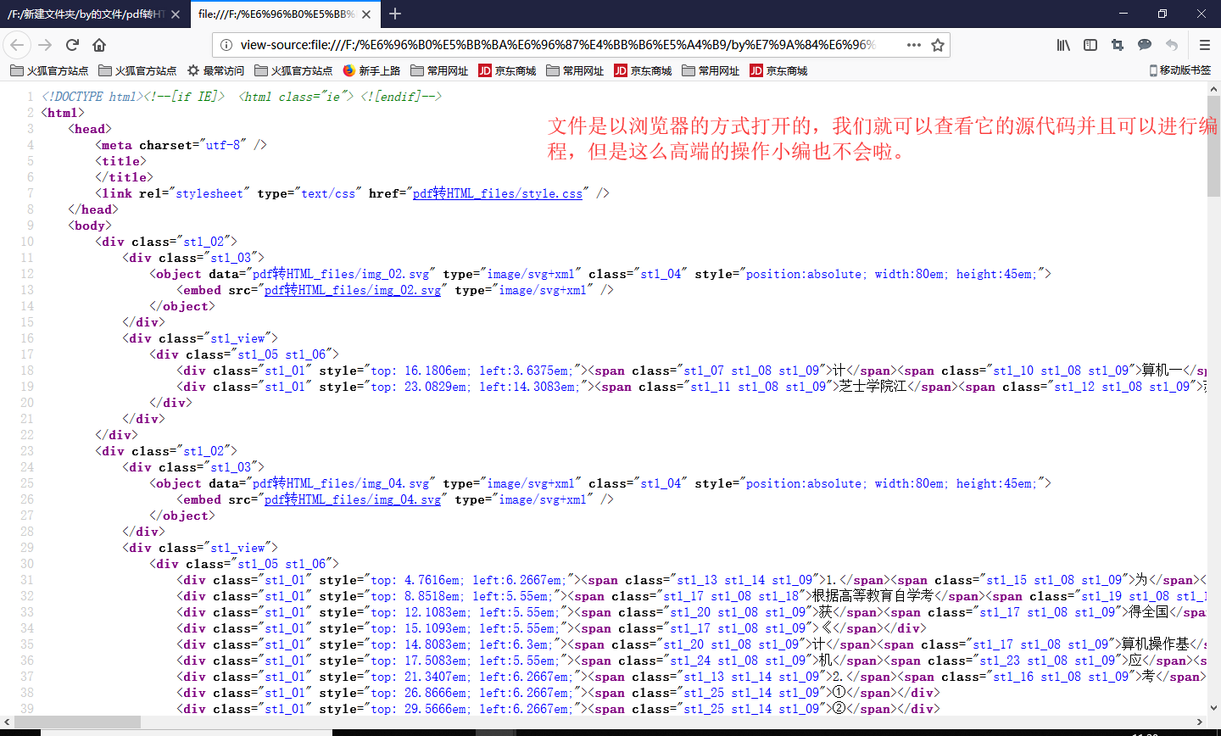Click the horizontal scrollbar thumb
1221x736 pixels.
(77, 722)
